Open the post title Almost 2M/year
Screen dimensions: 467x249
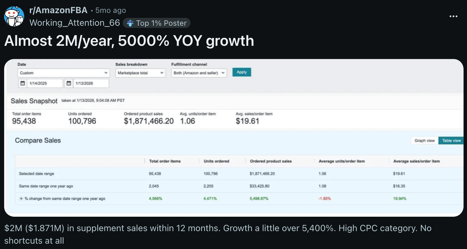[129, 41]
